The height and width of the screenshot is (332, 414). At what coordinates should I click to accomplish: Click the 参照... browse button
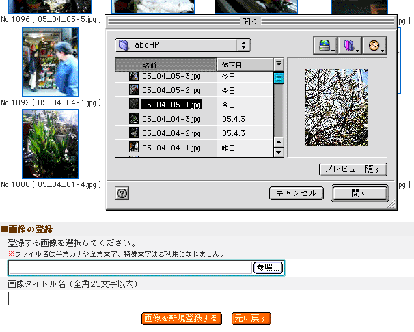coord(268,268)
